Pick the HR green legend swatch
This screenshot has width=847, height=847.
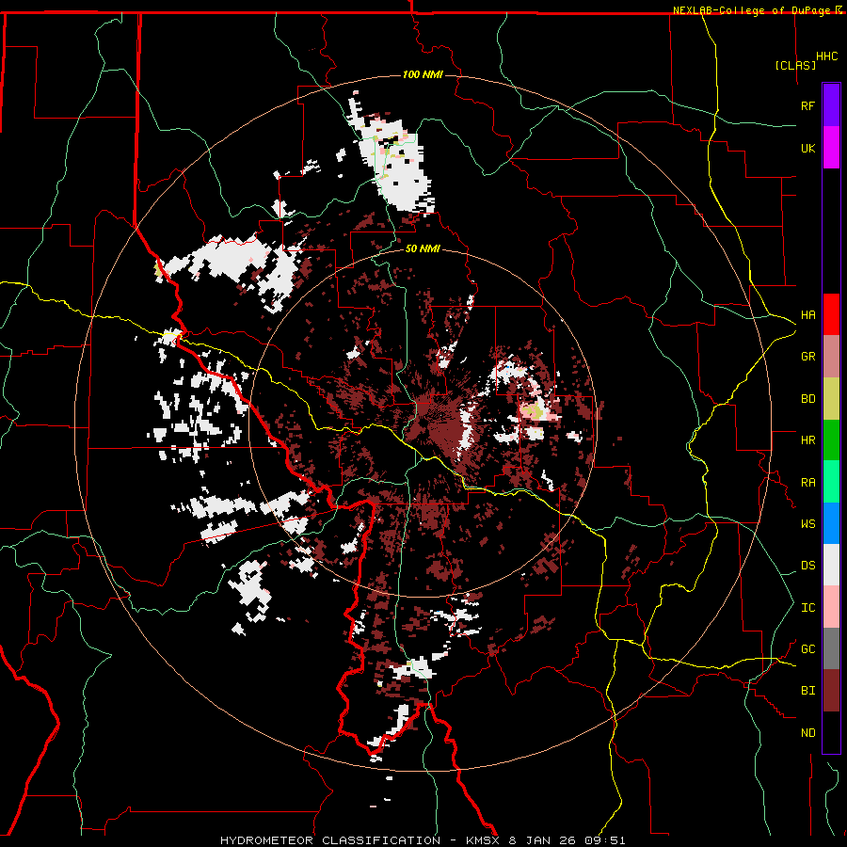[831, 440]
